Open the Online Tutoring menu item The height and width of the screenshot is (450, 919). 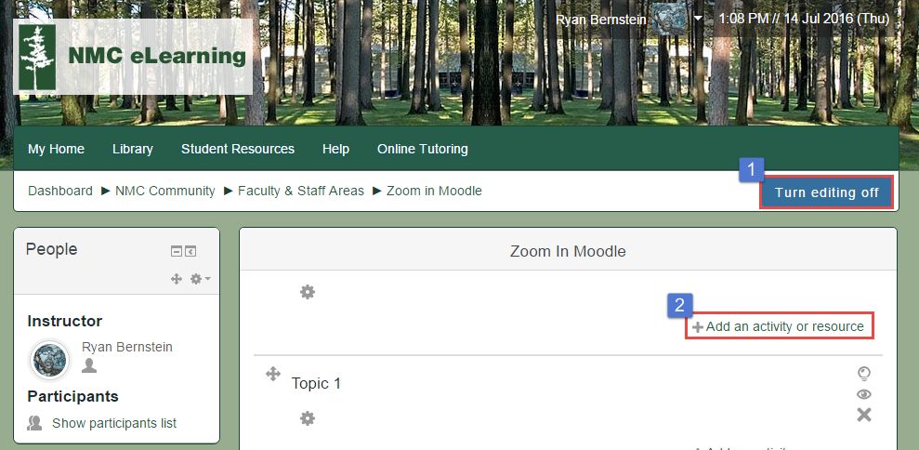point(423,149)
